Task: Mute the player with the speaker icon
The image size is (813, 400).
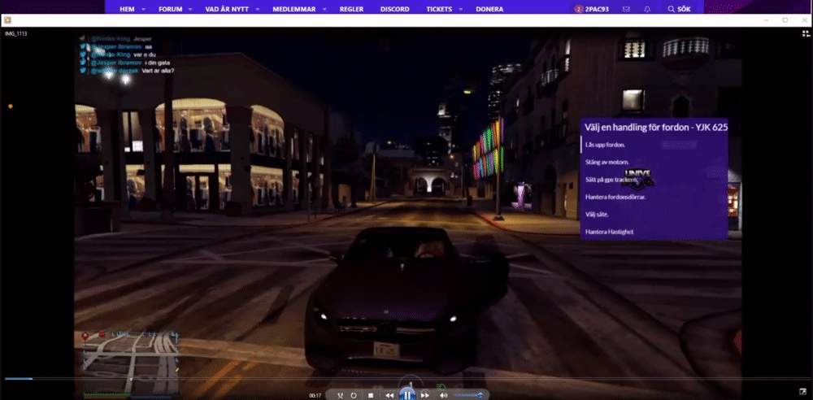Action: pos(443,395)
